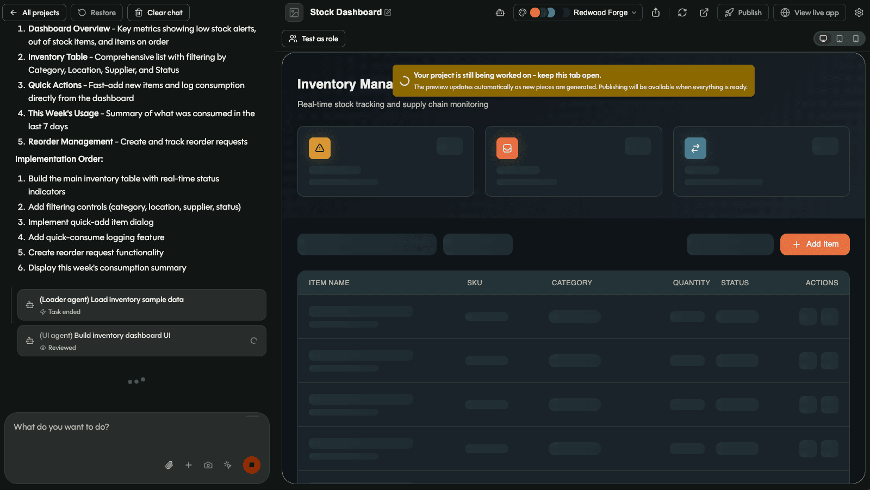
Task: Switch to desktop preview mode
Action: pos(823,39)
